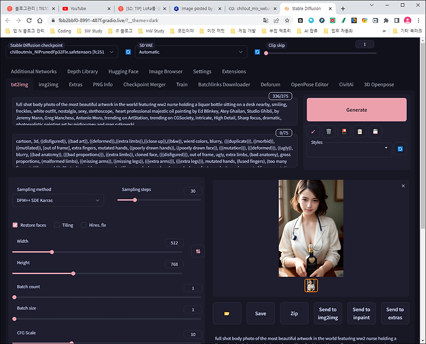Viewport: 426px width, 344px height.
Task: Bookmark this page with star icon
Action: 287,20
